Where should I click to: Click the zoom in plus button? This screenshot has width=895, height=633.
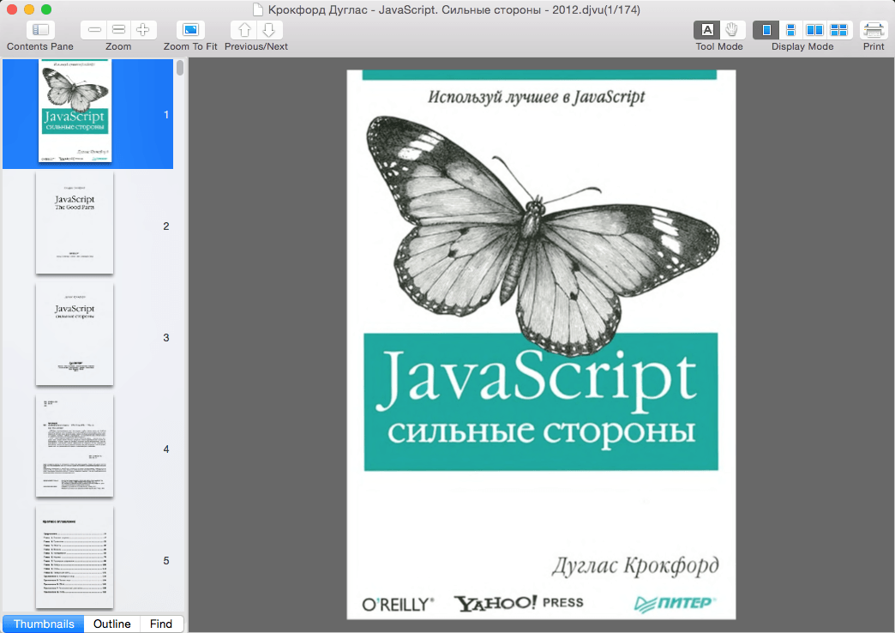pos(143,30)
